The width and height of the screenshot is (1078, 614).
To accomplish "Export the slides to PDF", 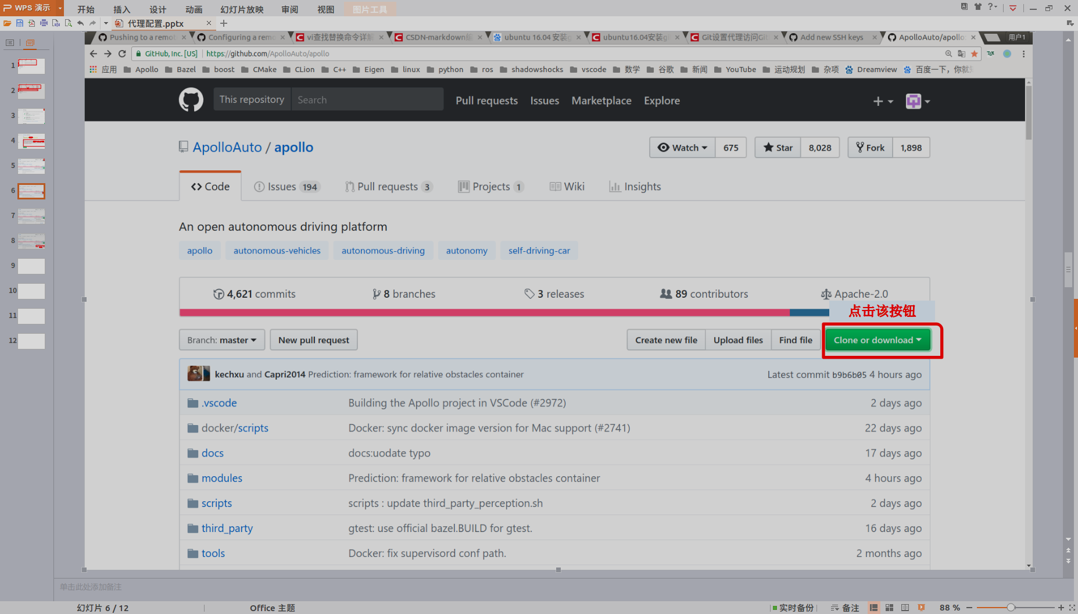I will (x=31, y=23).
